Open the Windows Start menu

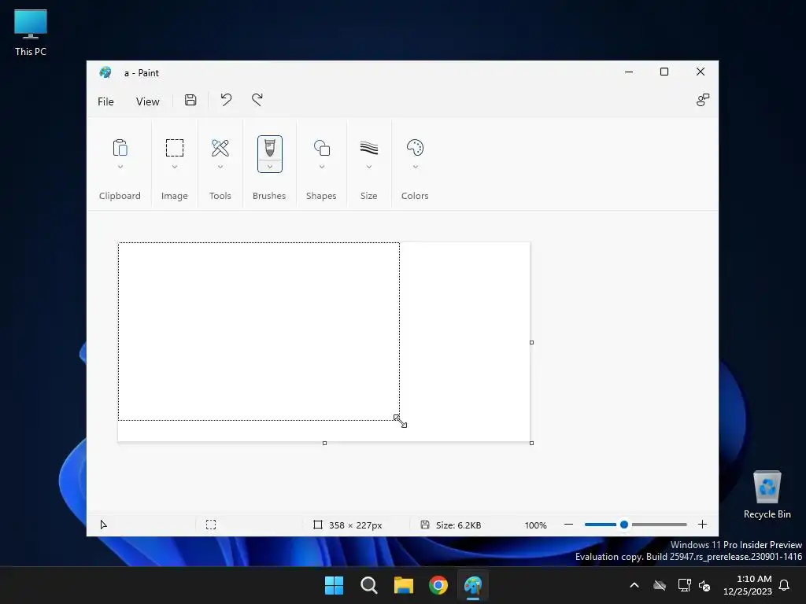(334, 585)
